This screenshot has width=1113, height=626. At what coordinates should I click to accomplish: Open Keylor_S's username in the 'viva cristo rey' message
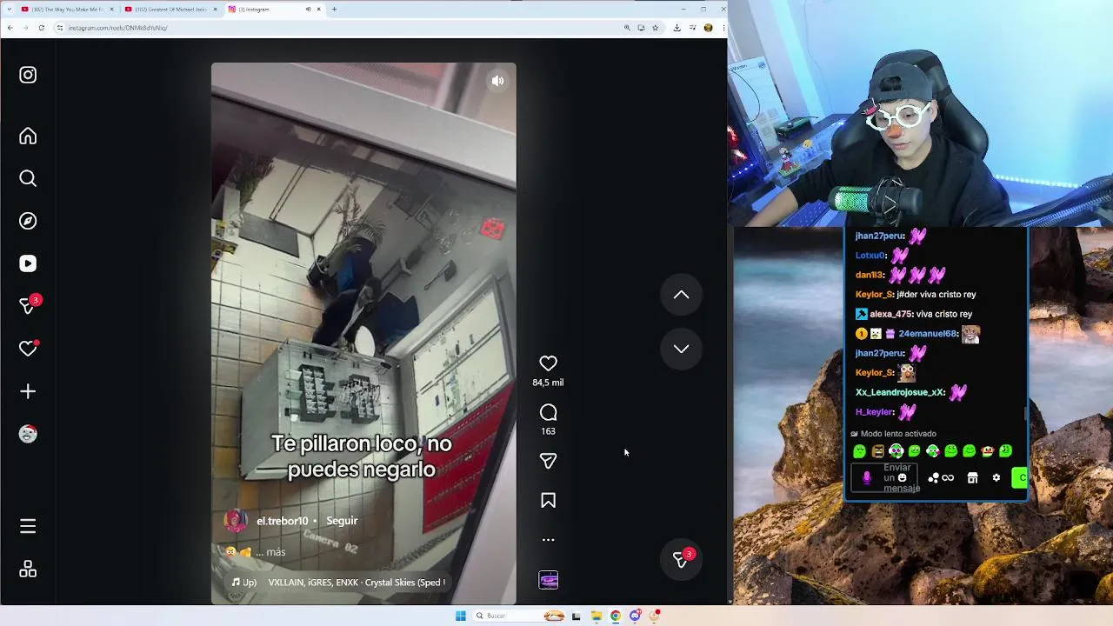(874, 295)
